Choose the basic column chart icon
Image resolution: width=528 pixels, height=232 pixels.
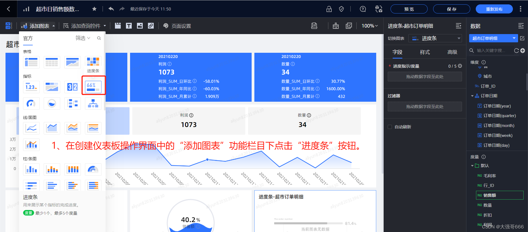[31, 170]
